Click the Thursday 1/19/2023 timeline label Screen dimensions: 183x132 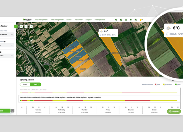[x=84, y=111]
